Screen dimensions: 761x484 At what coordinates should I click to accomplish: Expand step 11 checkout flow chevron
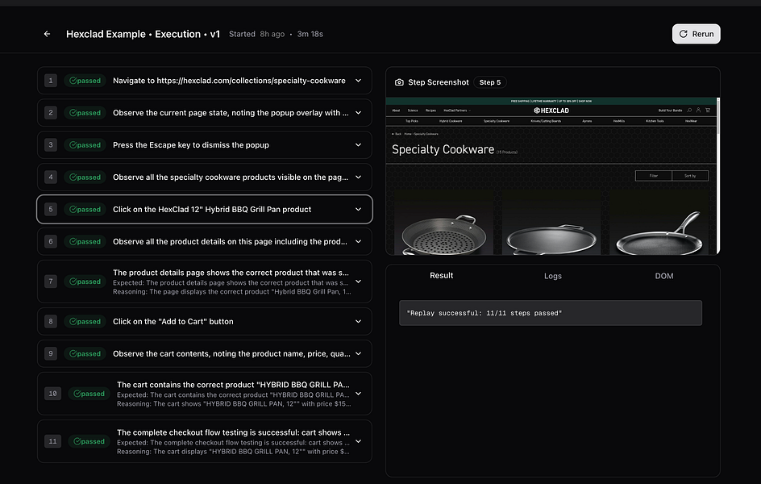coord(358,441)
